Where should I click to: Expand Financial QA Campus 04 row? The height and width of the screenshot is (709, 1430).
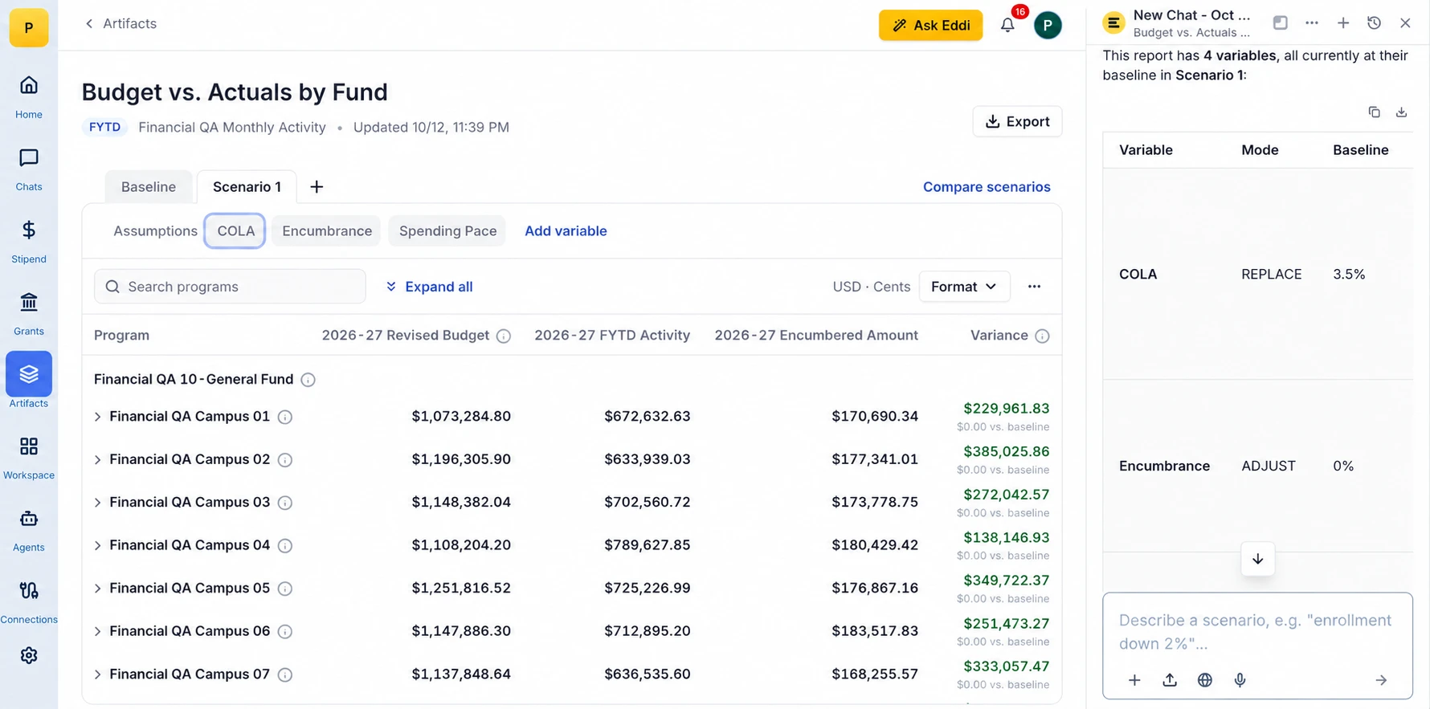[97, 545]
